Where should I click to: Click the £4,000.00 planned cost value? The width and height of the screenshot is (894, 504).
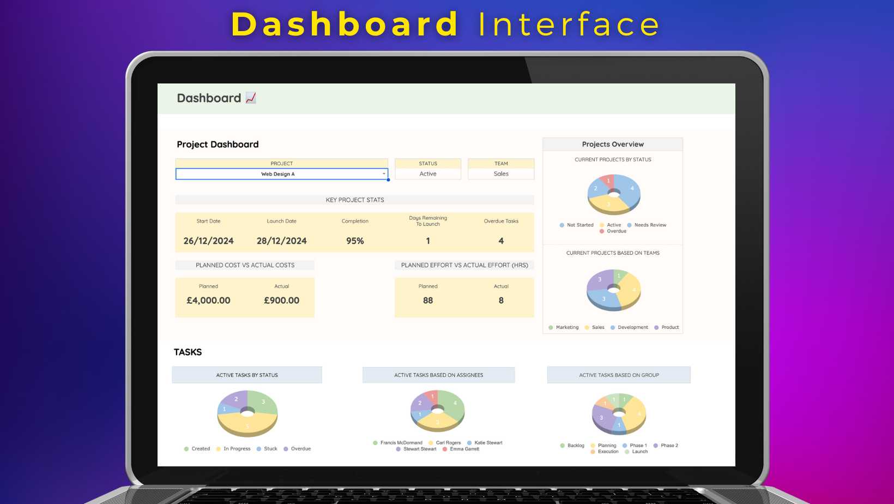pos(208,301)
